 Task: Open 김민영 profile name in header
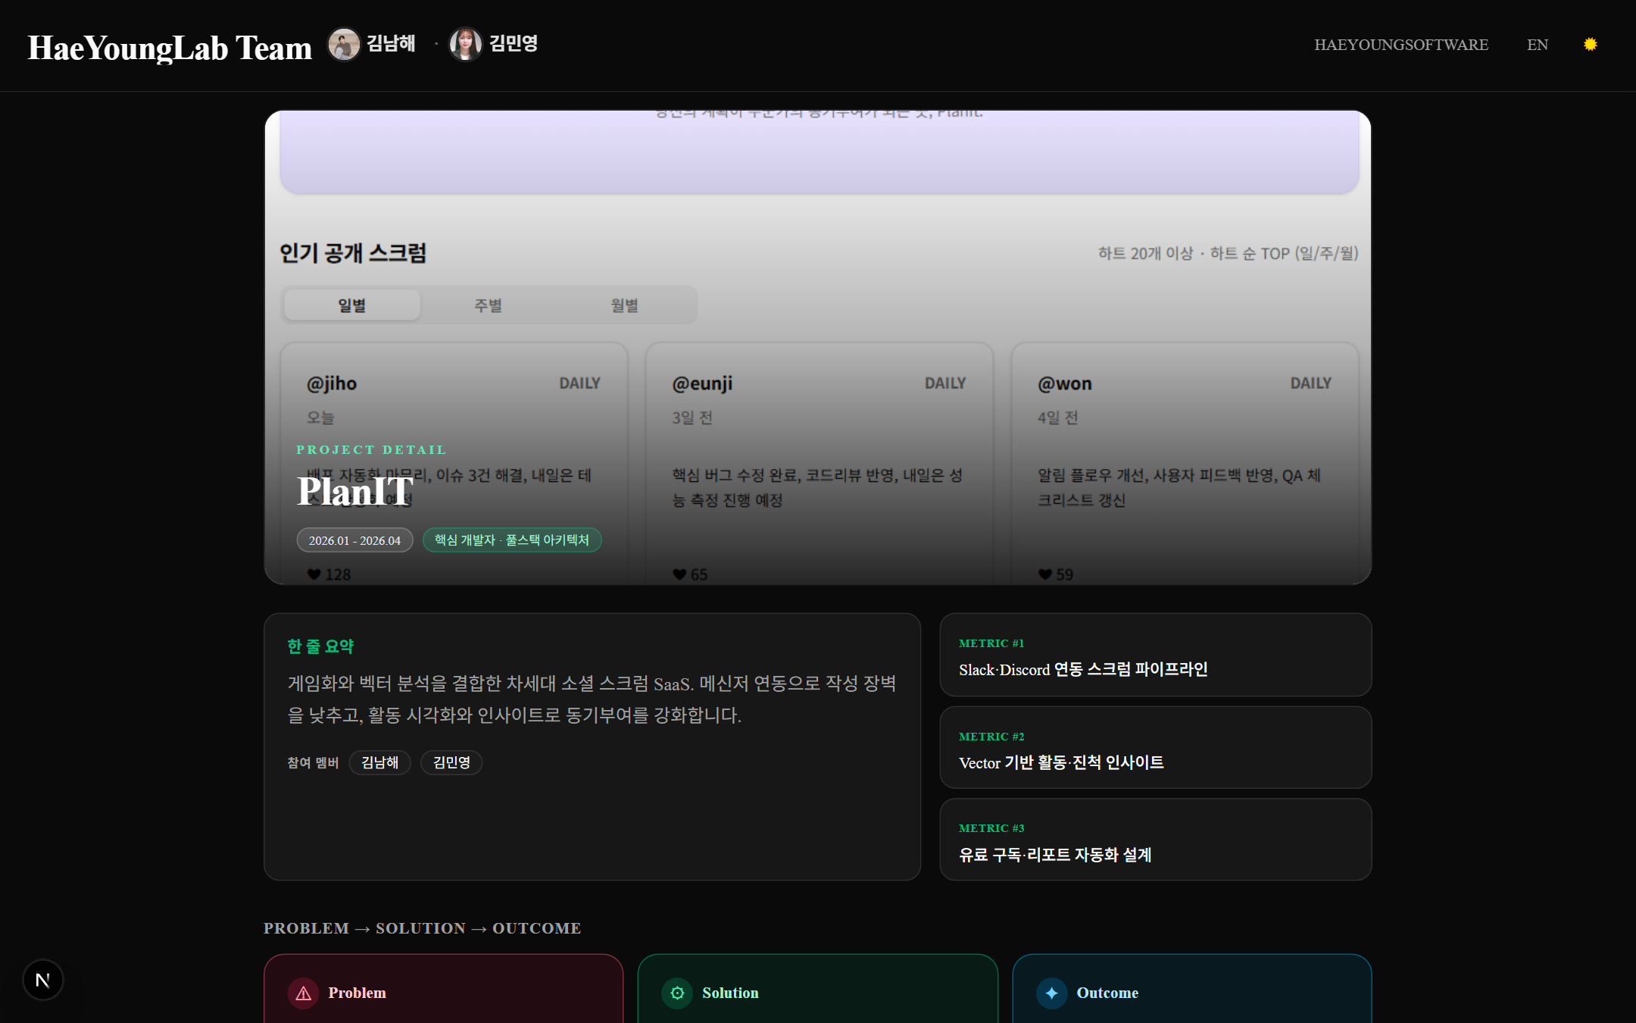[x=514, y=43]
